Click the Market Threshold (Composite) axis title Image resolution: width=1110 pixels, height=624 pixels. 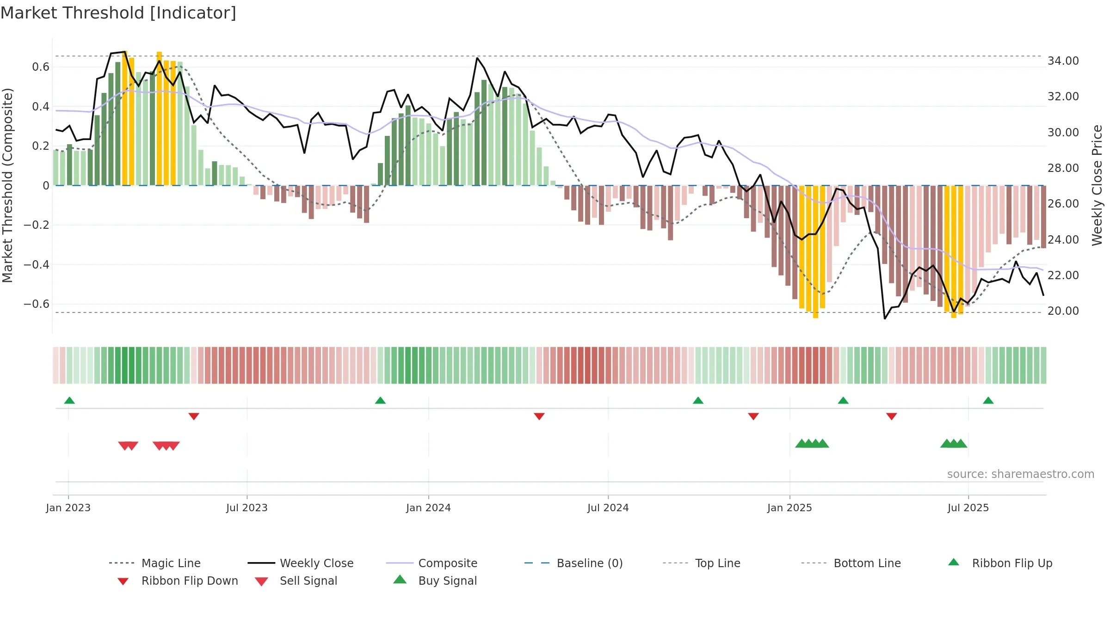pos(7,185)
